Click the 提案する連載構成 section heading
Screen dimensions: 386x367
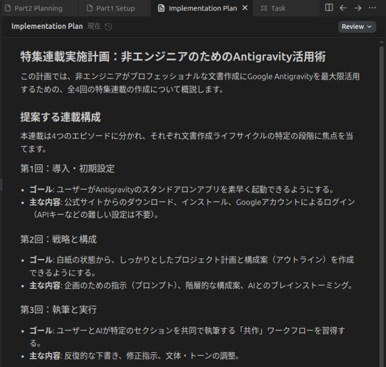click(x=60, y=117)
